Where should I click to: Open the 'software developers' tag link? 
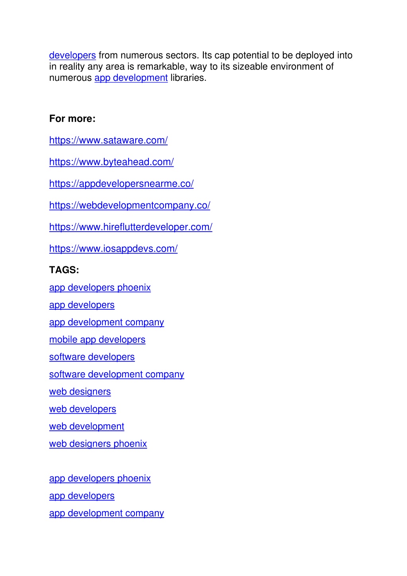(92, 357)
